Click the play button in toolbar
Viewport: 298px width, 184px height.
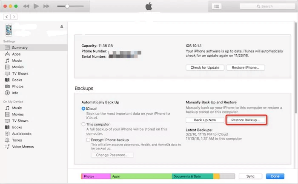[36, 6]
